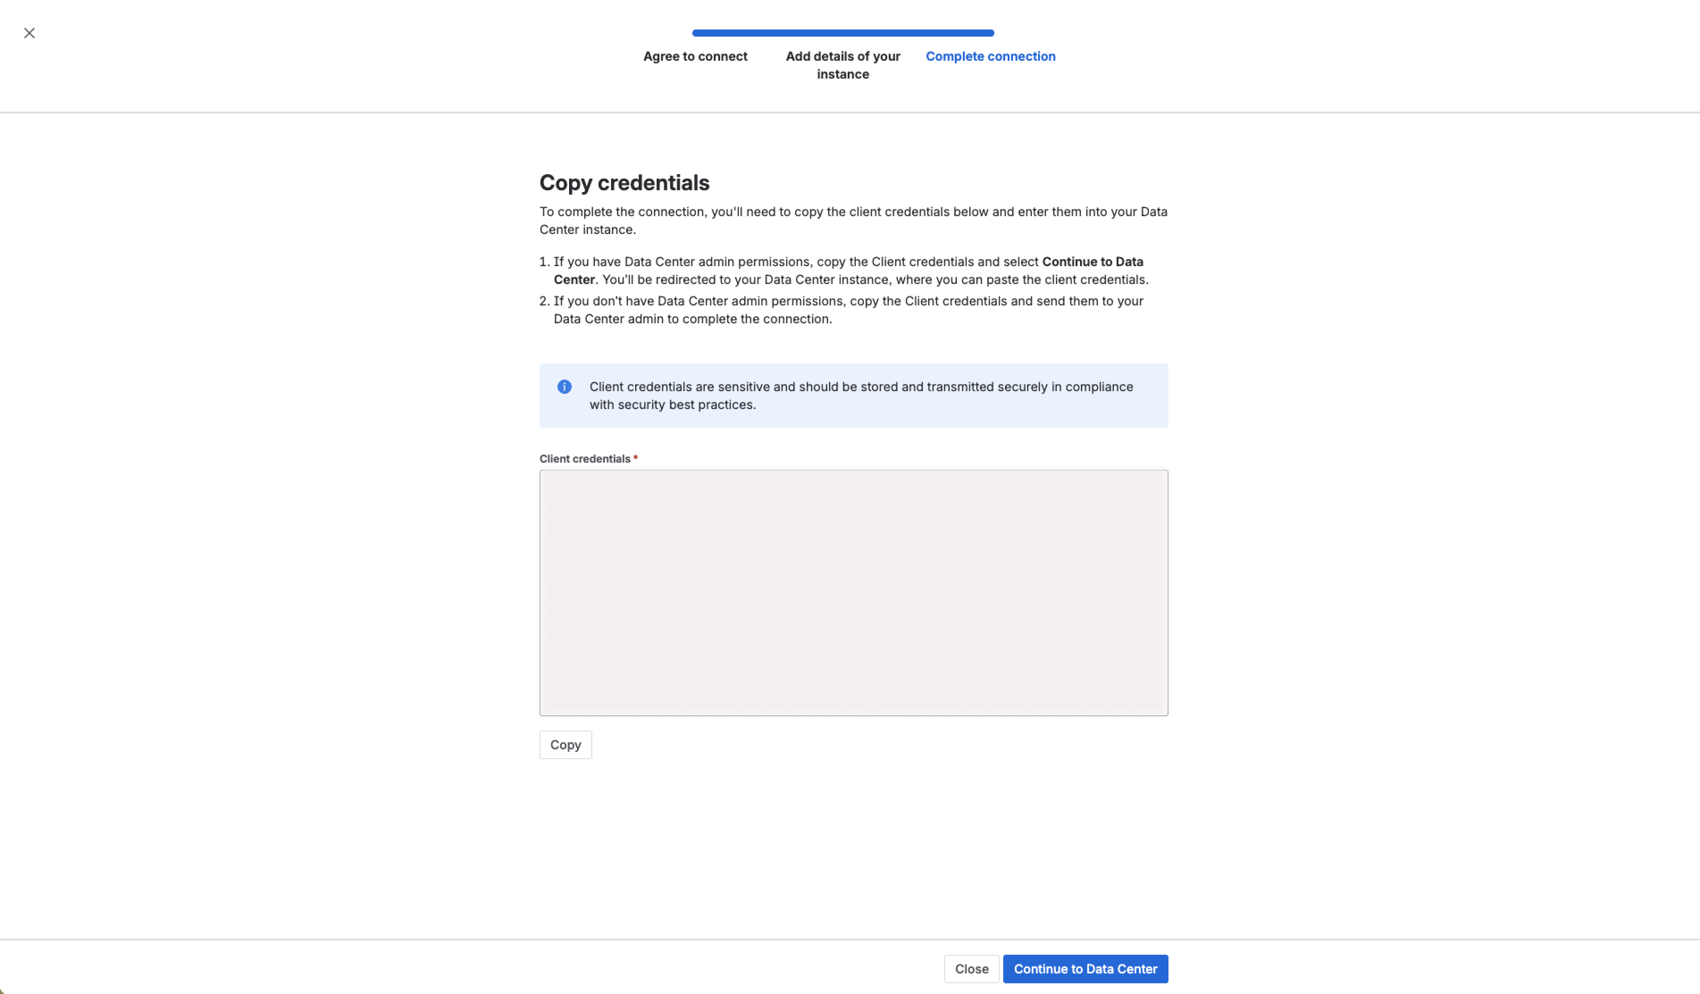Select the dismiss icon at the window's upper left
1700x994 pixels.
(29, 32)
